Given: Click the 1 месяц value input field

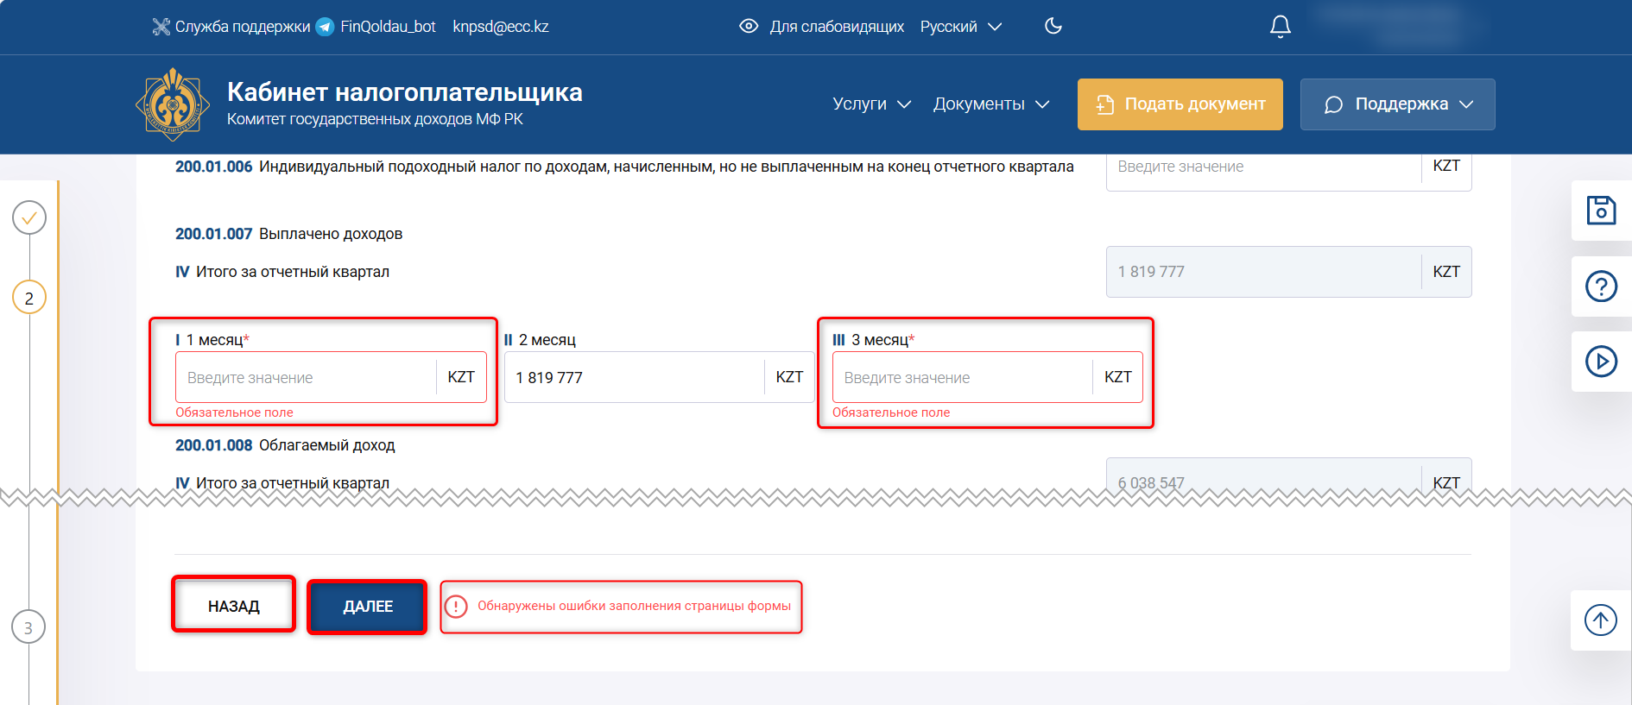Looking at the screenshot, I should coord(307,378).
